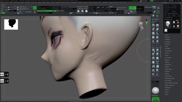Select the Zoom canvas icon
This screenshot has height=102, width=182.
coord(102,8)
